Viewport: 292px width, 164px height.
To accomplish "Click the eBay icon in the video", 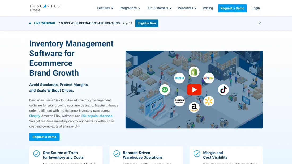I will click(209, 78).
